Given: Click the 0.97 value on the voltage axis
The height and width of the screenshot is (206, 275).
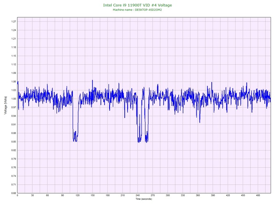Looking at the screenshot, I should point(14,107).
